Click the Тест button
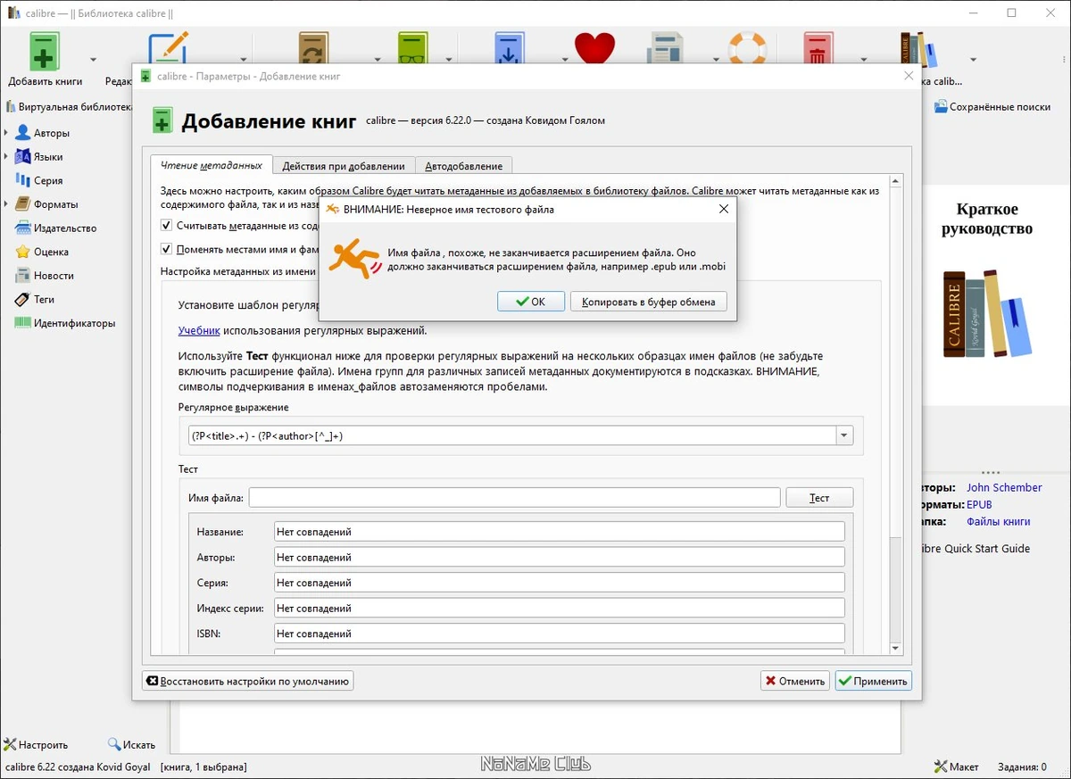 [819, 498]
